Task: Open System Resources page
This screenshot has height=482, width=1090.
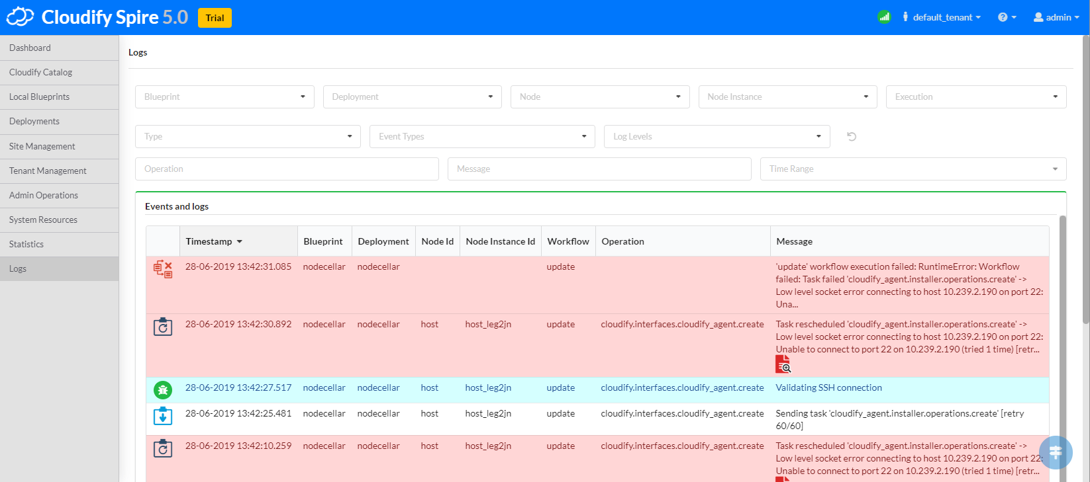Action: tap(60, 220)
